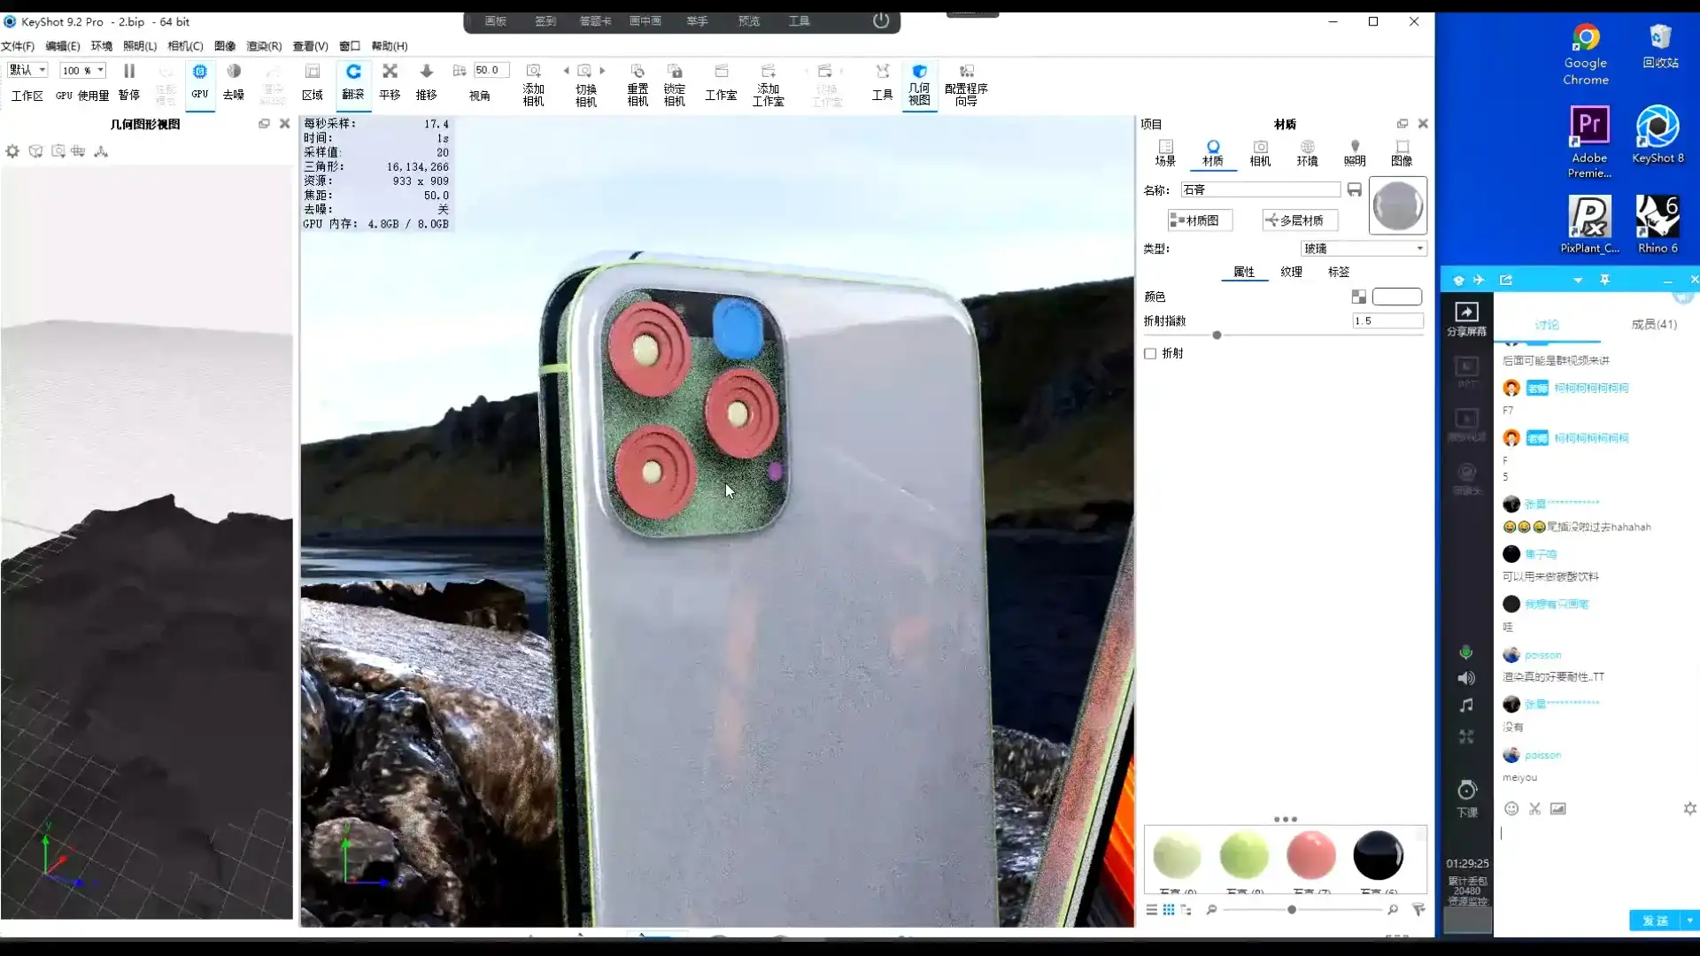Open the 渲染(R) render menu
The width and height of the screenshot is (1700, 956).
(x=264, y=46)
